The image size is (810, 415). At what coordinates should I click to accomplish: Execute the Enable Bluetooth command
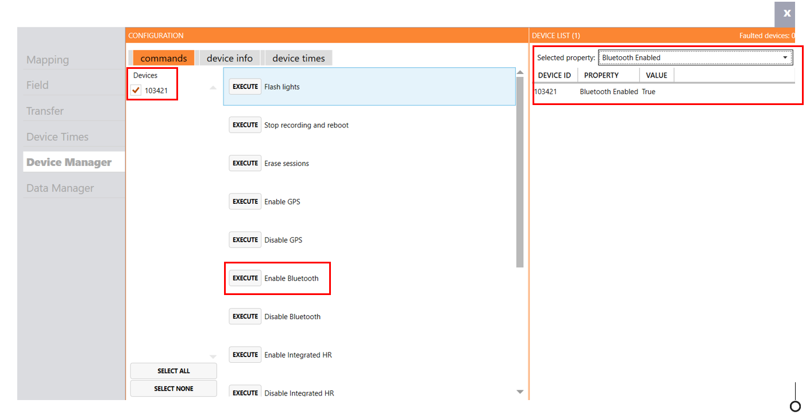(245, 278)
